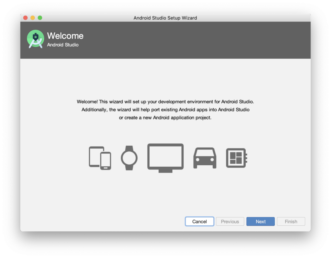Image resolution: width=331 pixels, height=258 pixels.
Task: Click the 'Android Studio Setup Wizard' title bar
Action: (x=165, y=18)
